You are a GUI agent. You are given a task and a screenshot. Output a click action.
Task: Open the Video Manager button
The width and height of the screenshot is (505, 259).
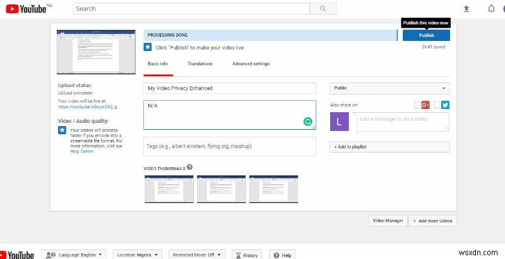[x=388, y=221]
